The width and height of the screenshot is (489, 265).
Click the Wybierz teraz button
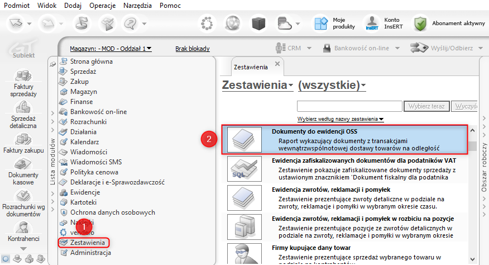tap(426, 106)
